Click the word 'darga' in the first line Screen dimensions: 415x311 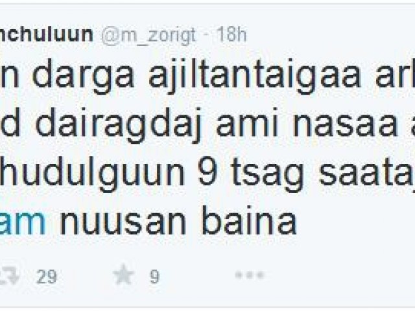click(83, 76)
